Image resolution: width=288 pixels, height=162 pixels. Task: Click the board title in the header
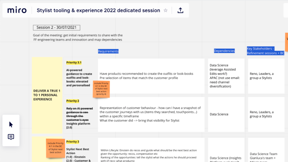pos(98,11)
